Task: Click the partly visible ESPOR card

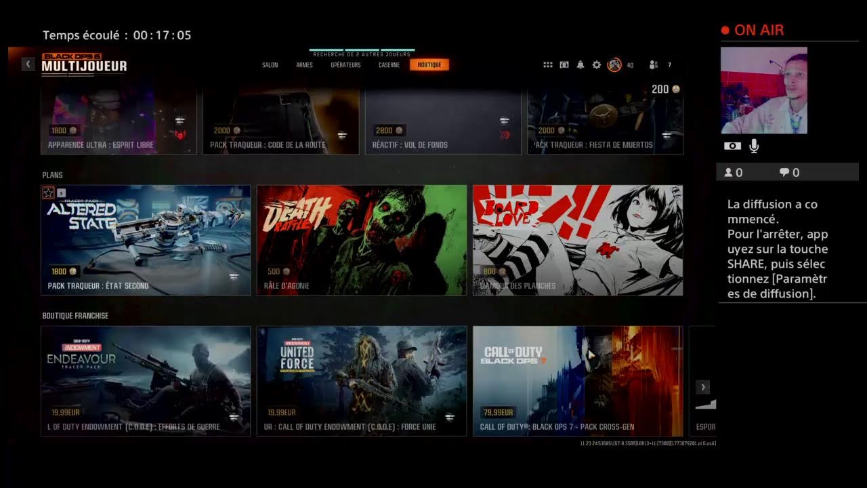Action: pos(702,381)
